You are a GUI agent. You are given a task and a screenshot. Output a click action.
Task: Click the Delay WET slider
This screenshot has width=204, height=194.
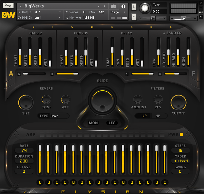(142, 52)
